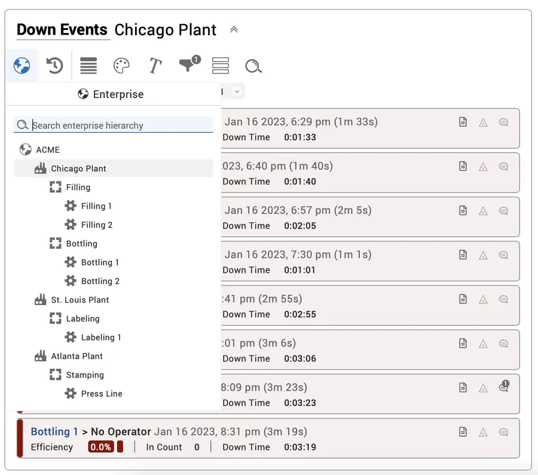Click the Bottling 1 link in bottom event
This screenshot has height=475, width=538.
tap(54, 432)
